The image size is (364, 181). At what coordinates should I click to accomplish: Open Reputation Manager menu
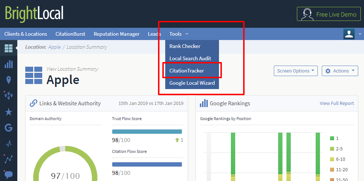[x=117, y=34]
